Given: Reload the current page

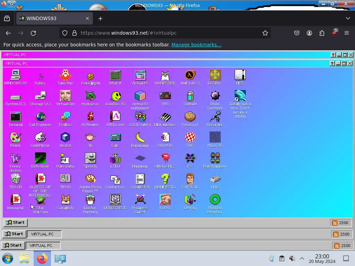Looking at the screenshot, I should pos(33,33).
